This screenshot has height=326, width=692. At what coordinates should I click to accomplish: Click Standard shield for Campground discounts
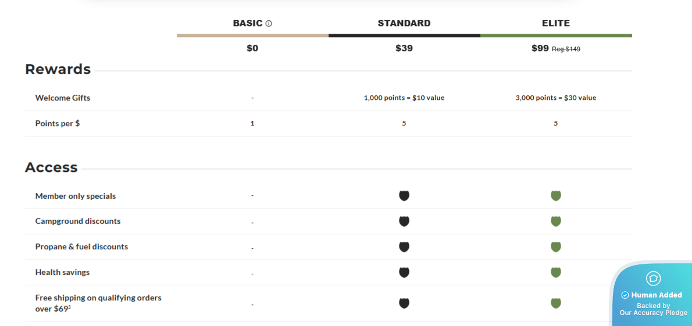pos(404,221)
